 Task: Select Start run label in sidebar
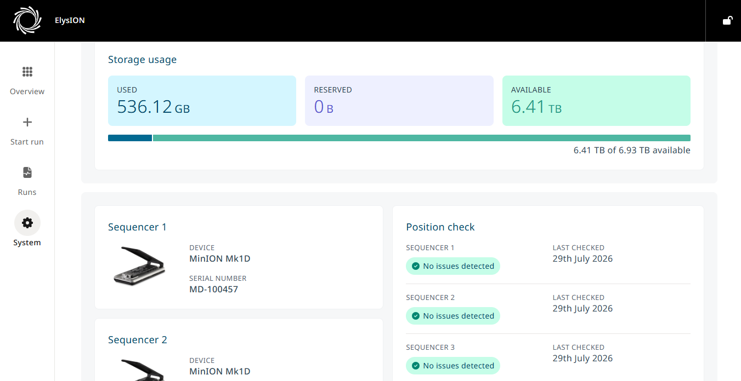tap(27, 142)
